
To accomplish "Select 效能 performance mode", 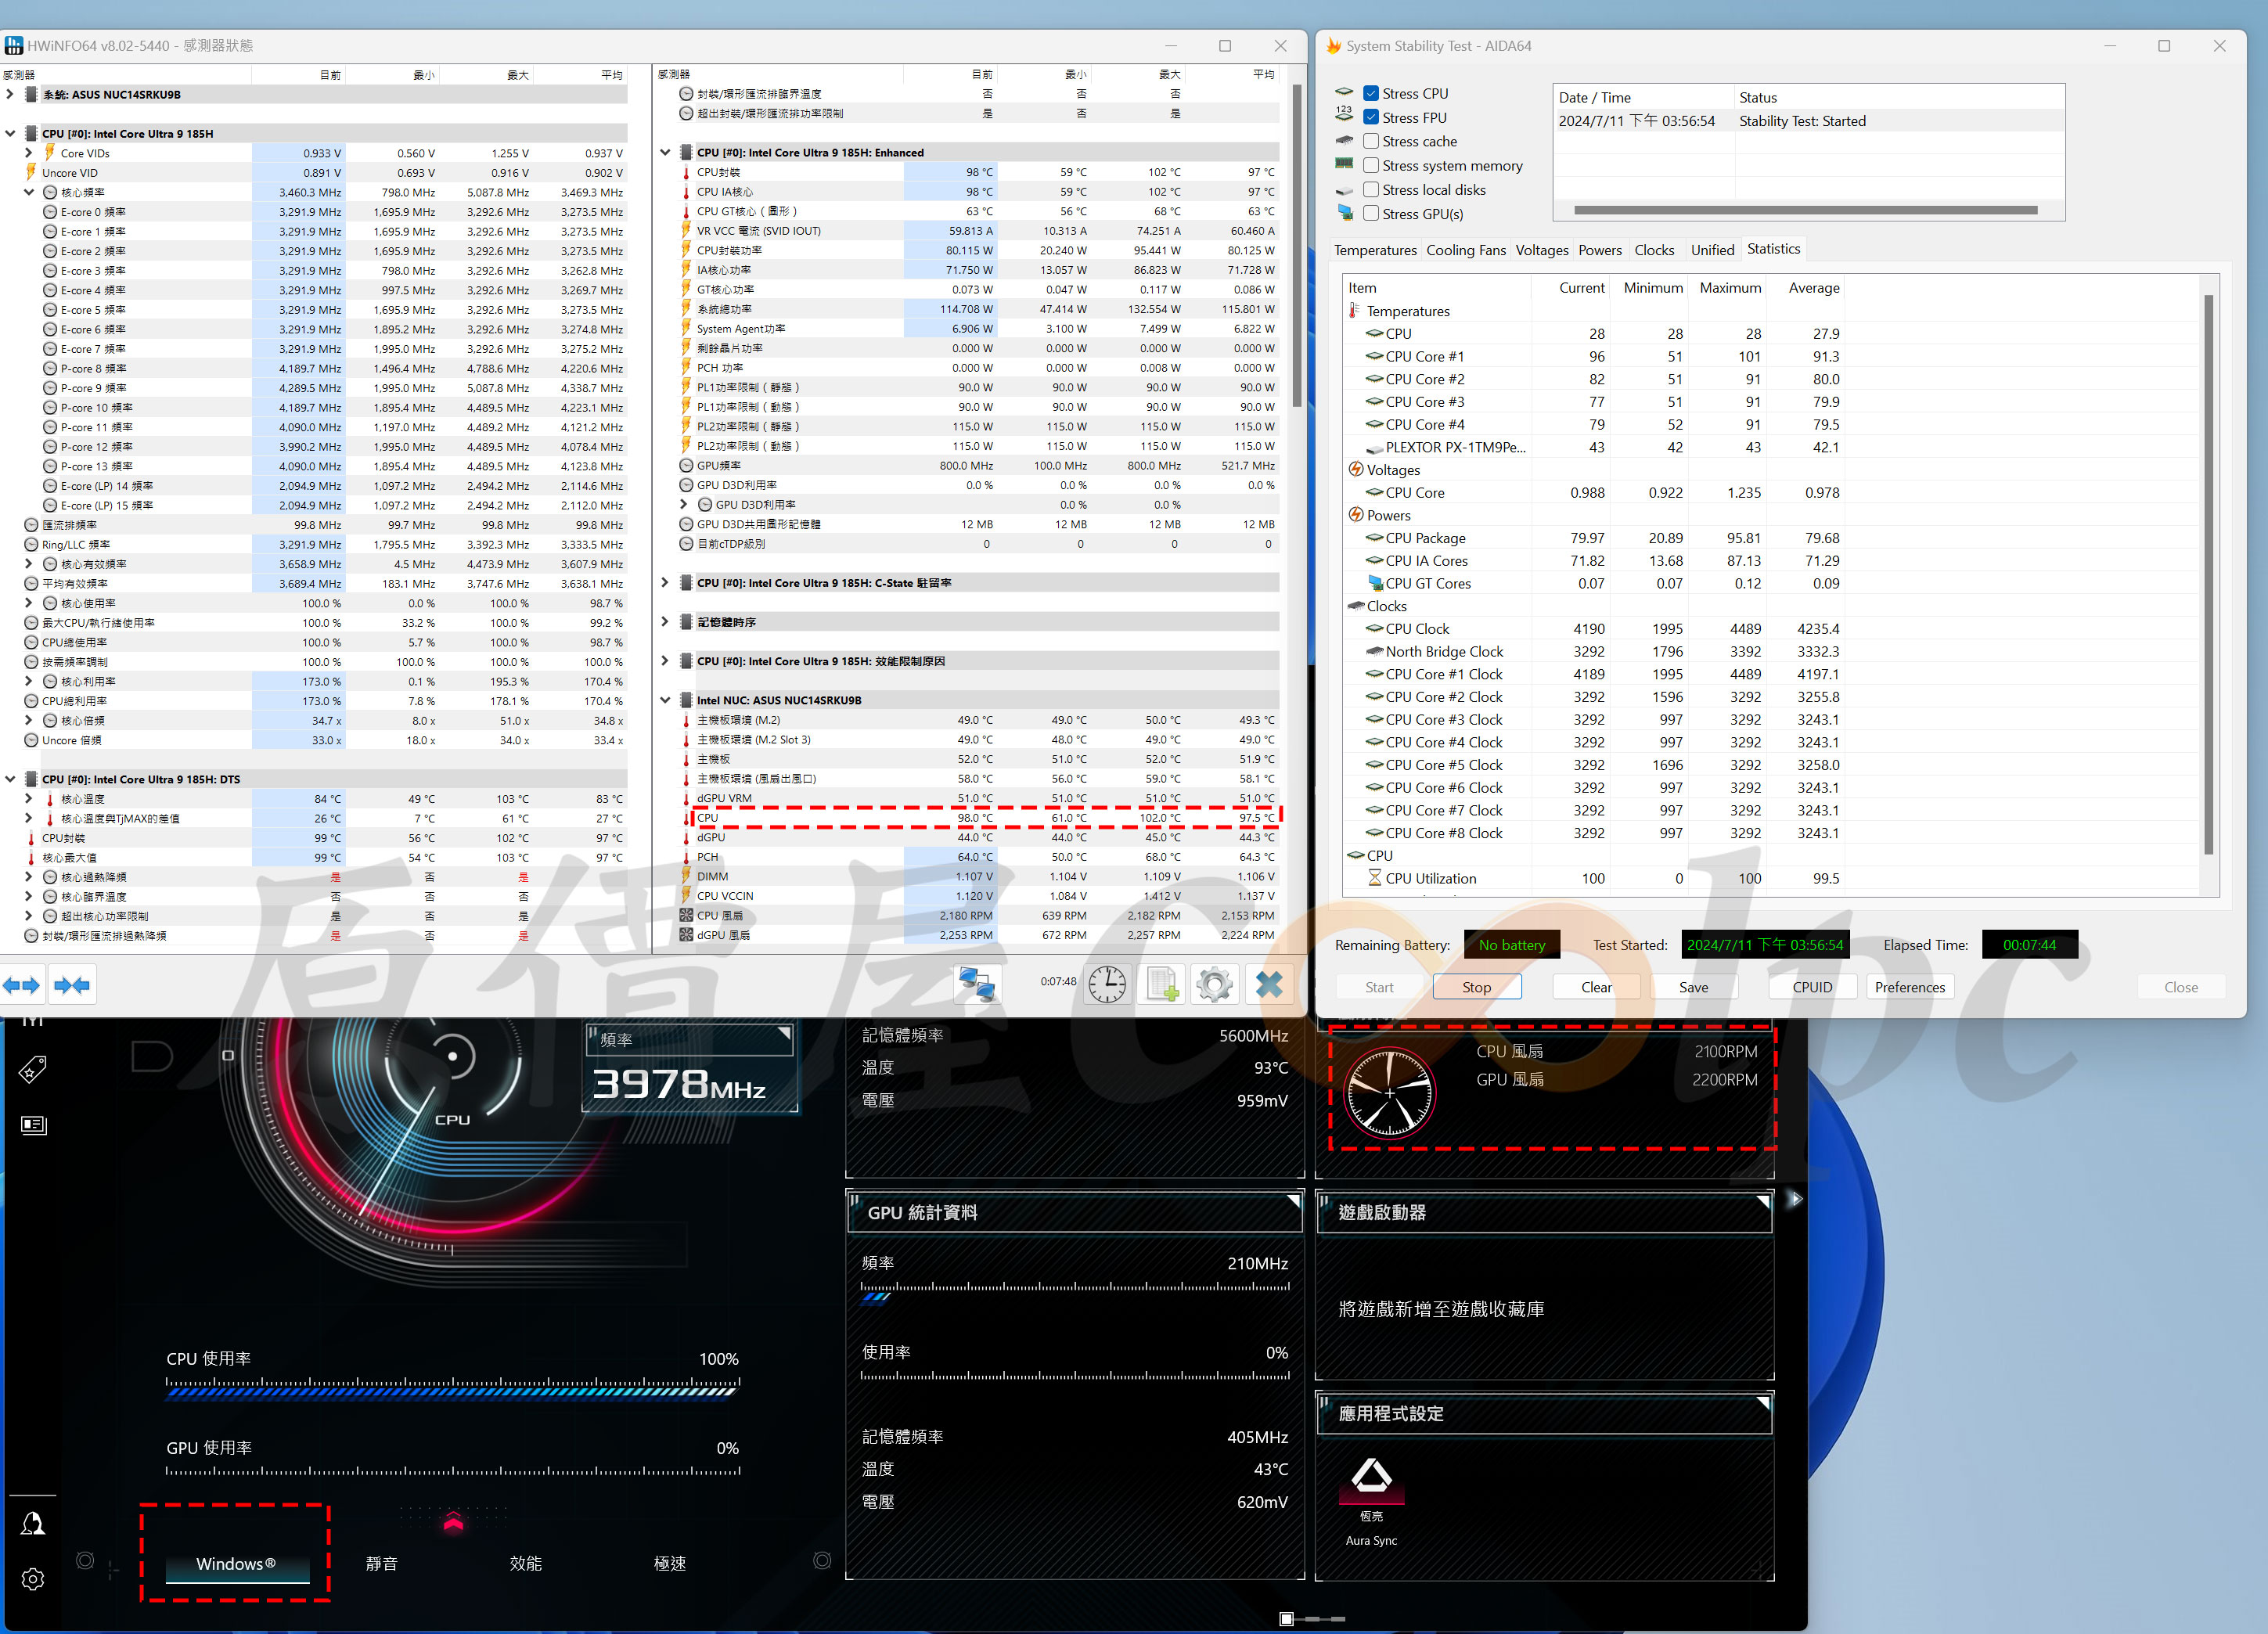I will click(525, 1563).
